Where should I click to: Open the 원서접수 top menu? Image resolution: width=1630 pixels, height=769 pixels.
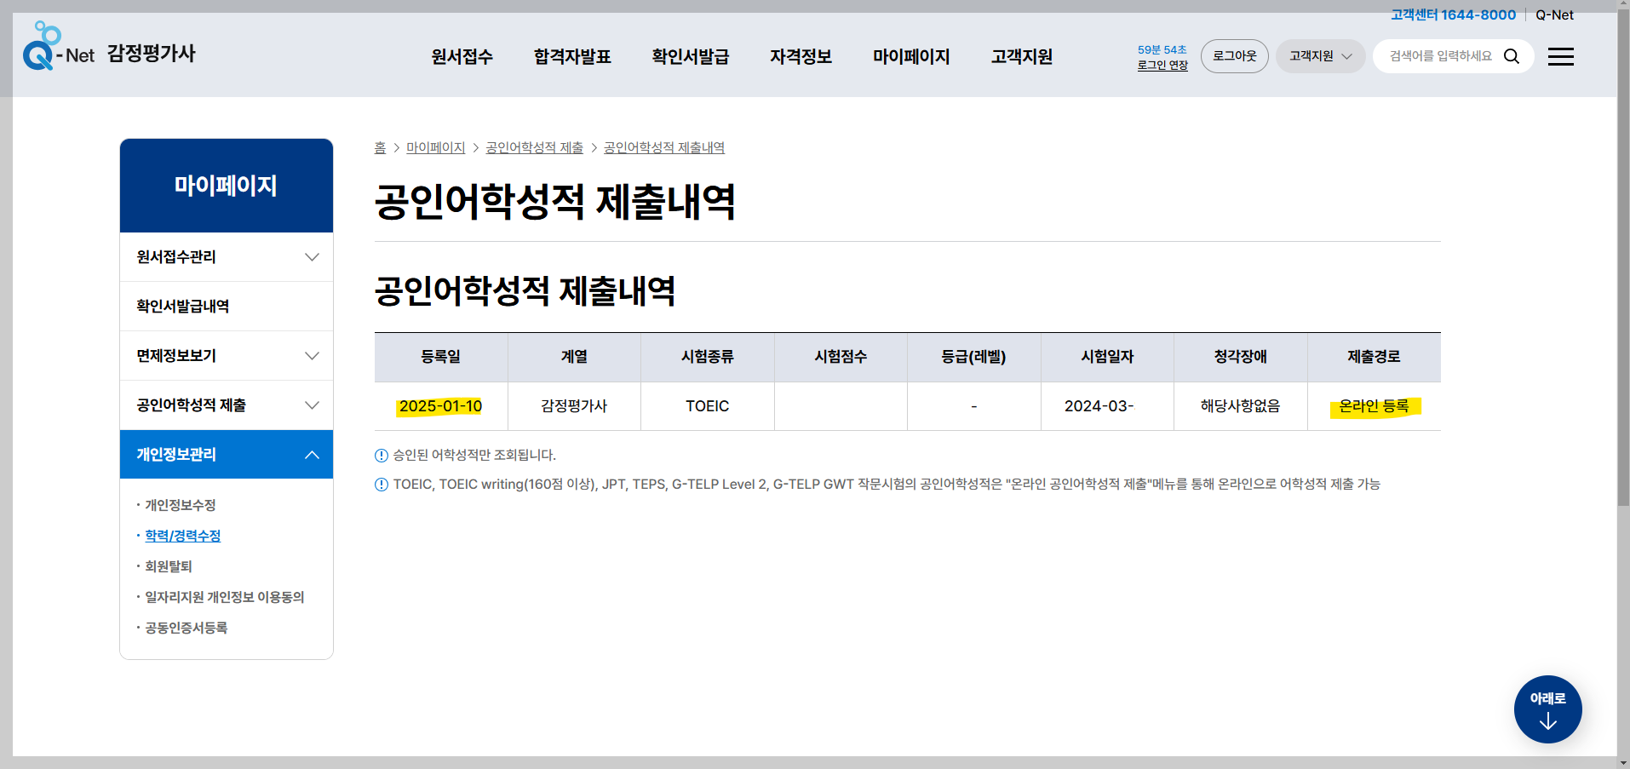(x=462, y=56)
